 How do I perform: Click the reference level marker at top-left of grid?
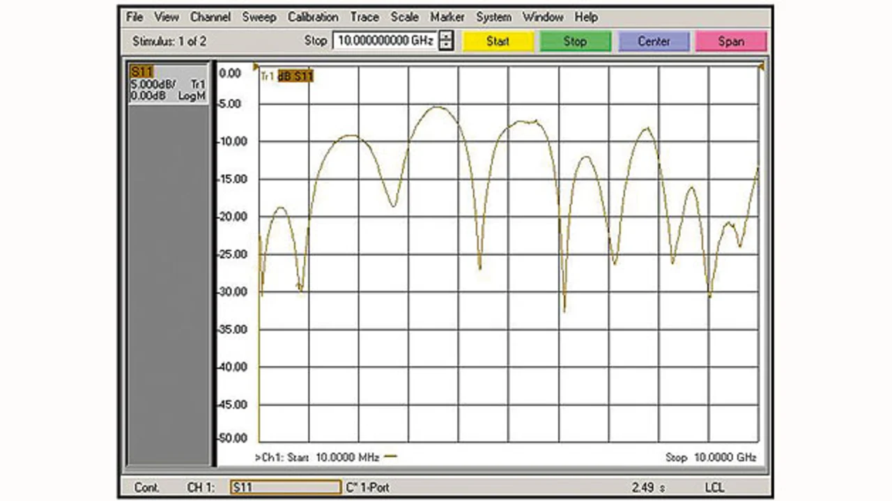click(x=256, y=67)
